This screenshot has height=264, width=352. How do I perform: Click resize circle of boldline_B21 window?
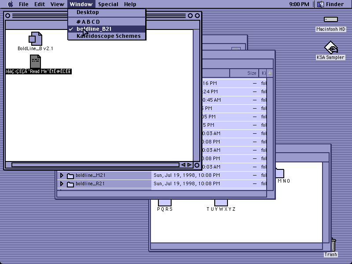(x=197, y=165)
